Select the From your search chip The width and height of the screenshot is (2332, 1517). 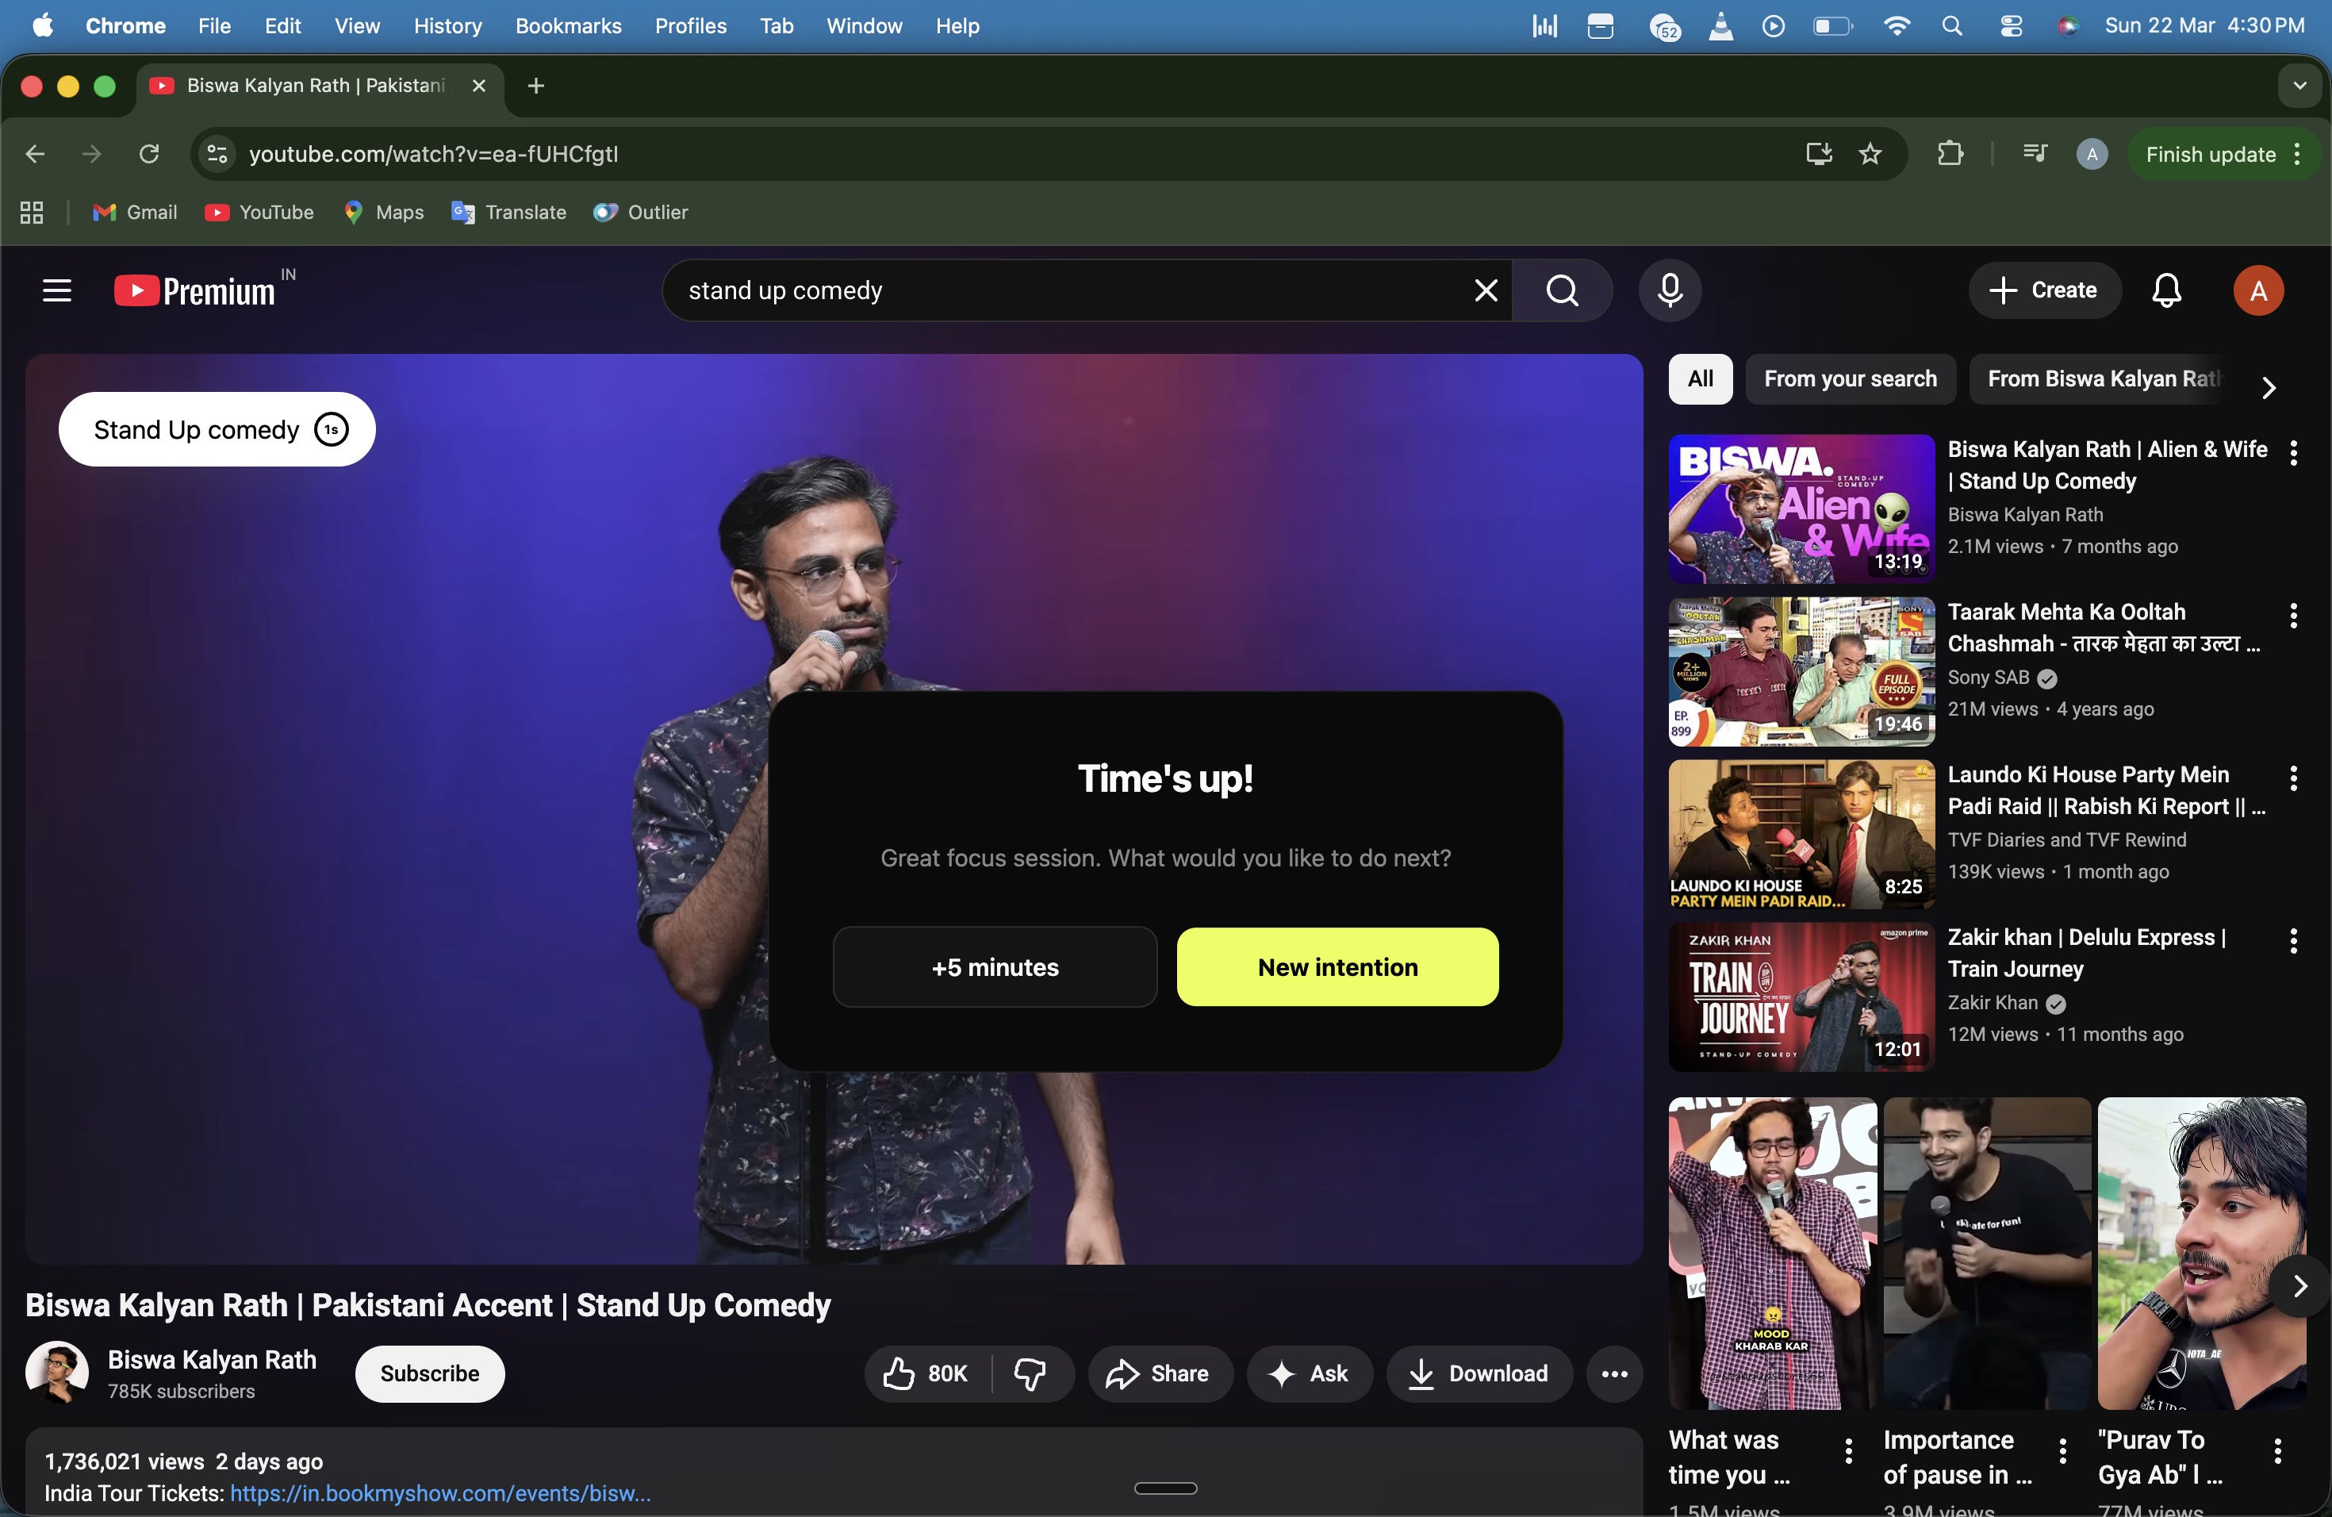(x=1849, y=378)
